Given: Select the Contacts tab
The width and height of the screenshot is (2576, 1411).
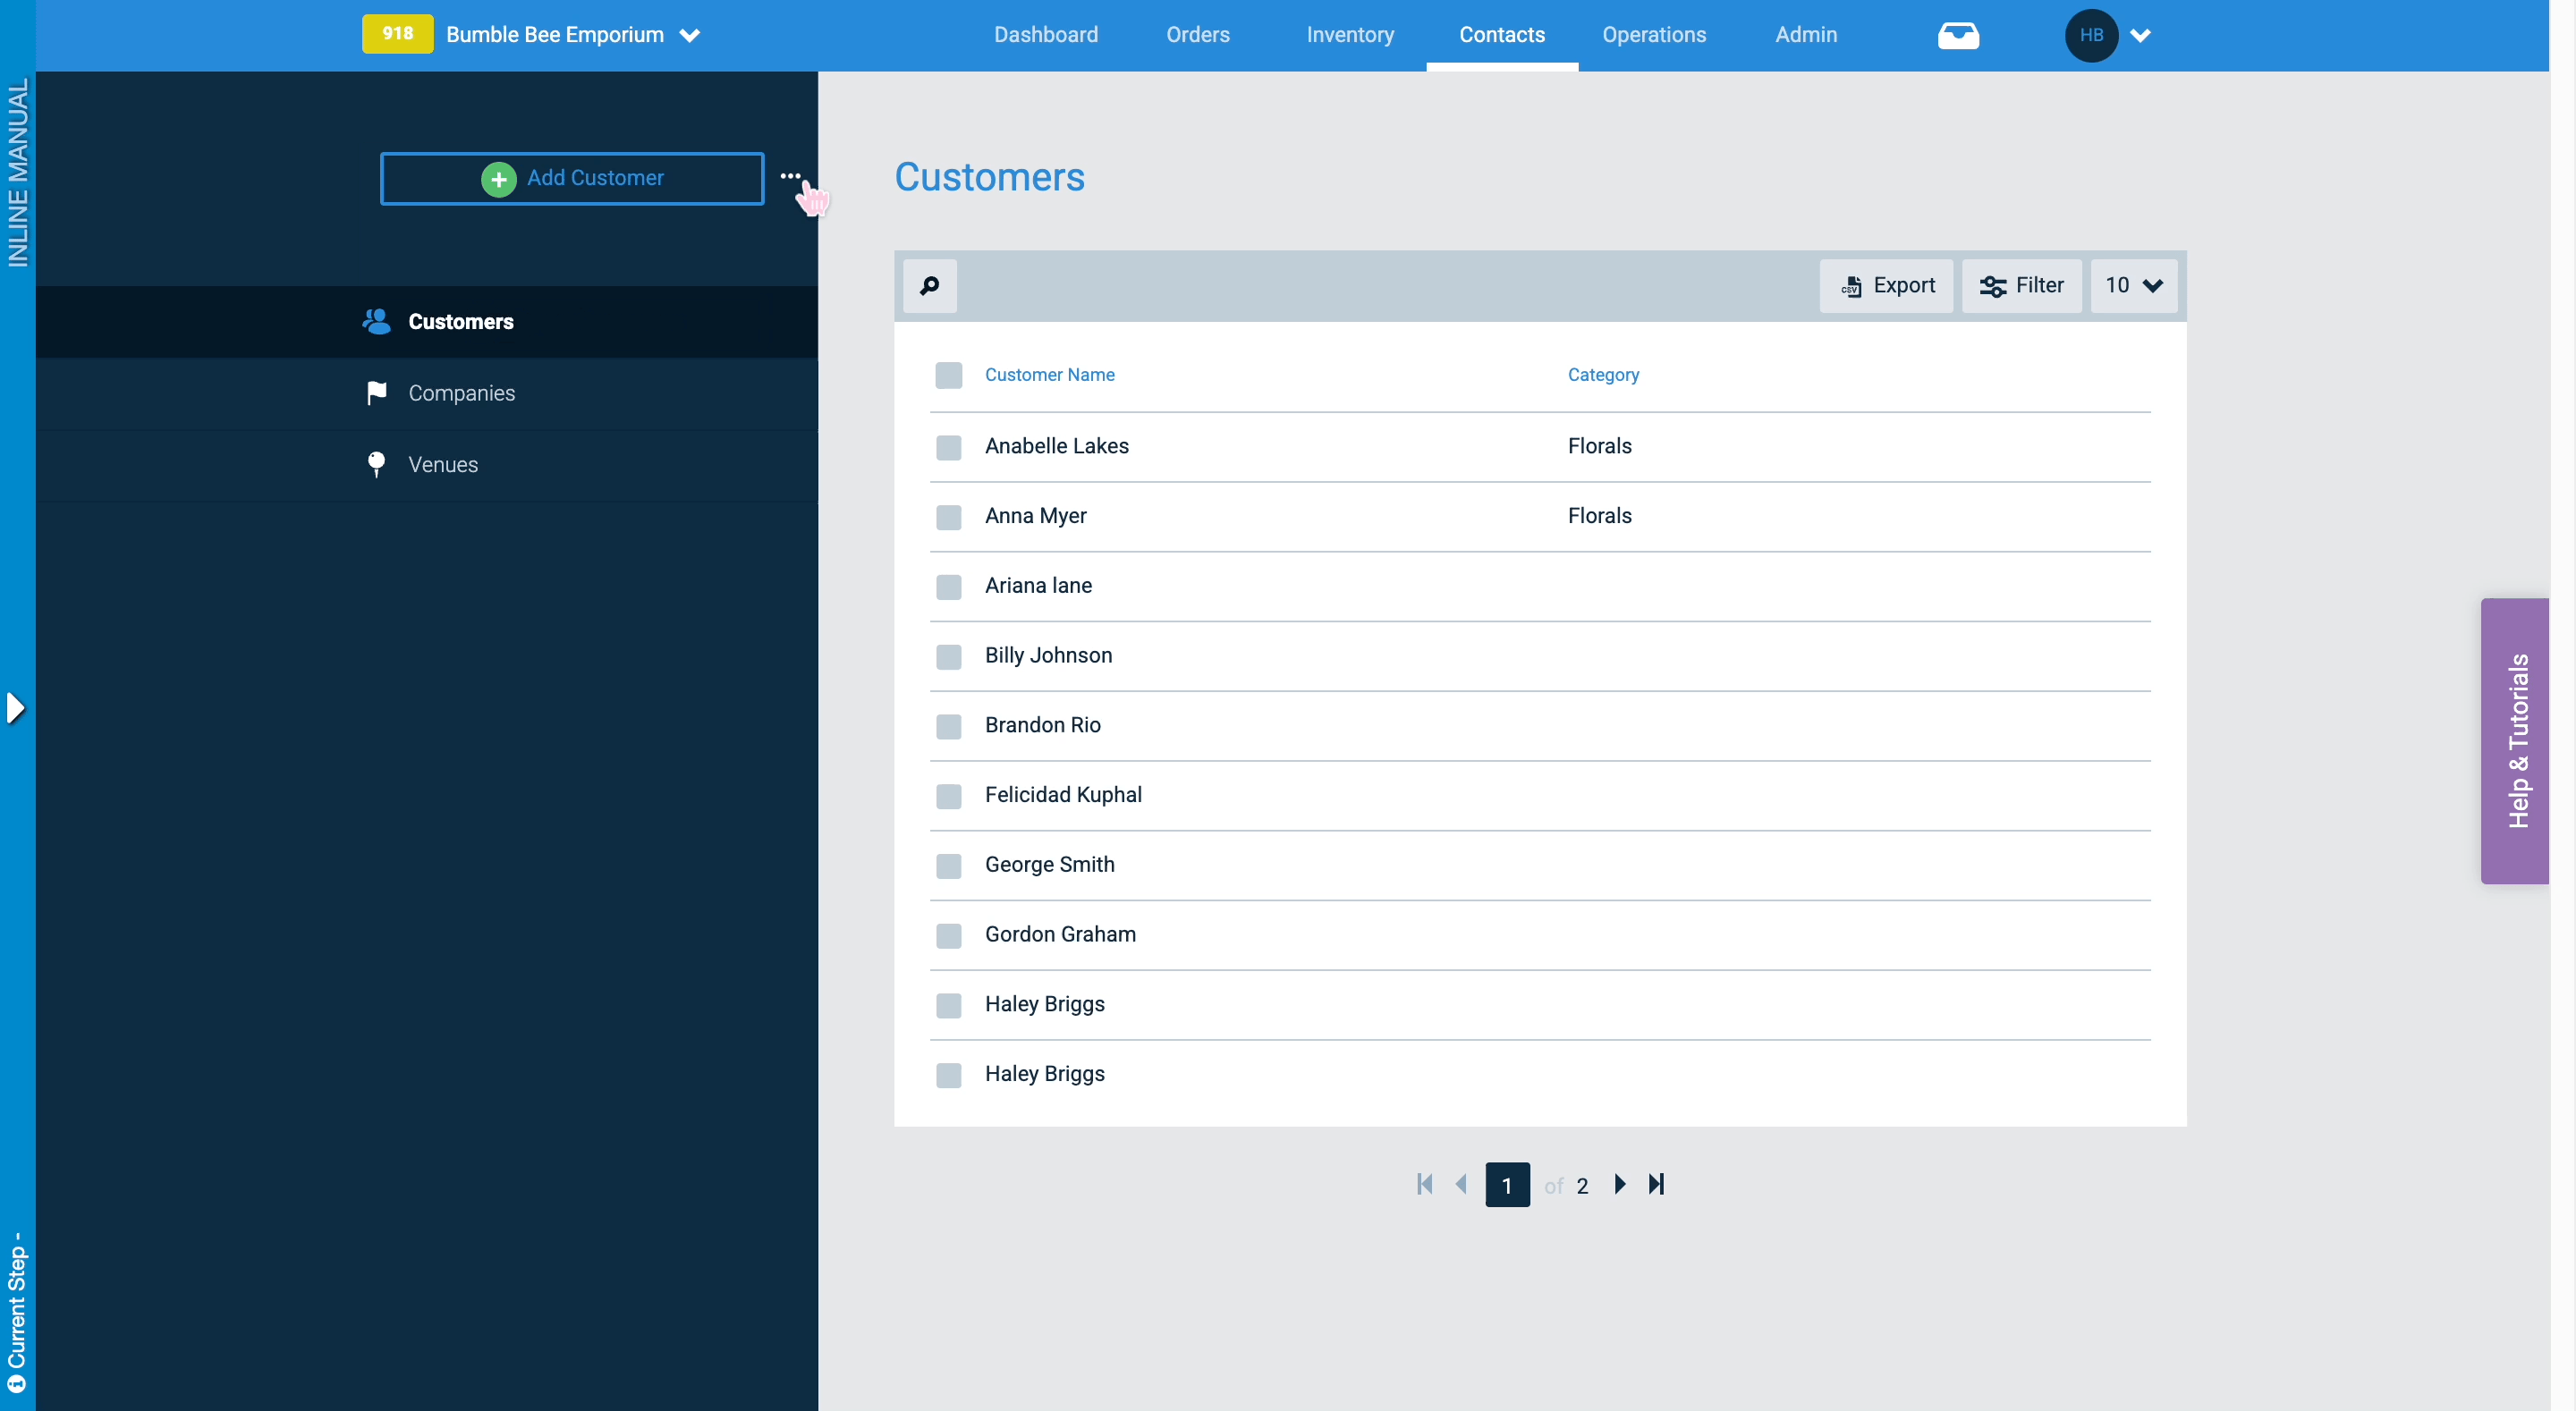Looking at the screenshot, I should click(1501, 35).
